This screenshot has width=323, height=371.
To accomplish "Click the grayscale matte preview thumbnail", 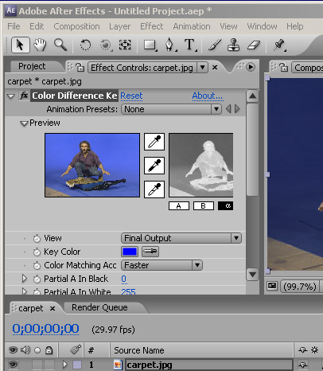I will (x=201, y=165).
